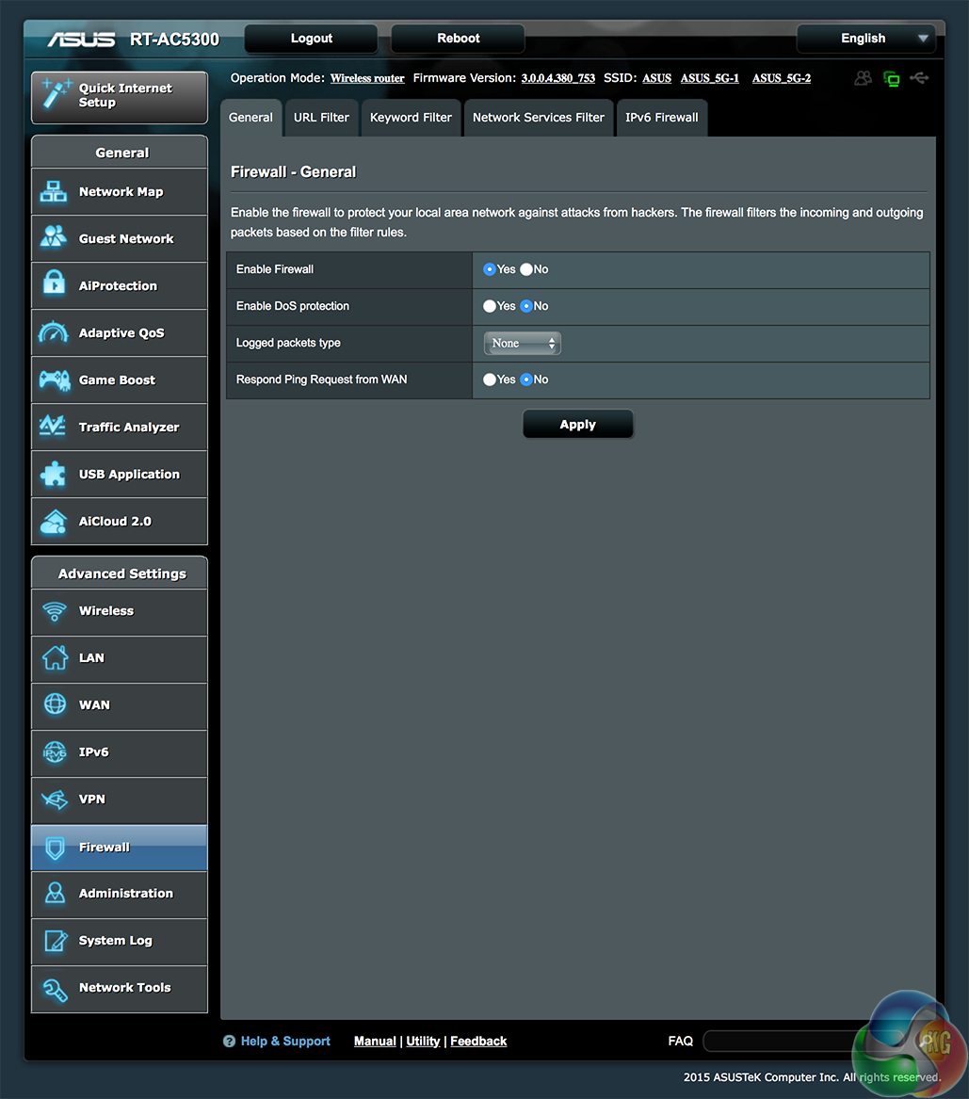The width and height of the screenshot is (969, 1099).
Task: Click the USB status icon
Action: point(919,78)
